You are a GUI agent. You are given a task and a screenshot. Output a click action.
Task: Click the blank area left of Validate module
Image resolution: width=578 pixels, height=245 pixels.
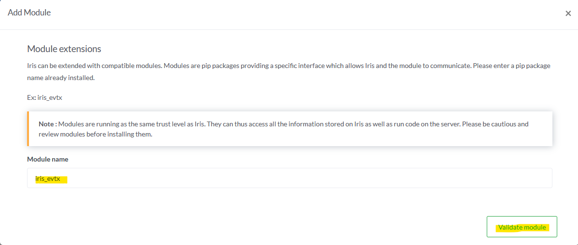338,227
